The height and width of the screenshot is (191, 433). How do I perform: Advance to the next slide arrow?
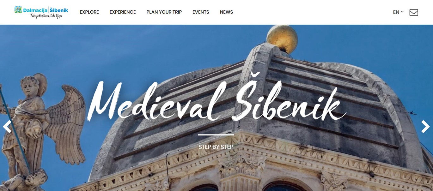tap(425, 127)
